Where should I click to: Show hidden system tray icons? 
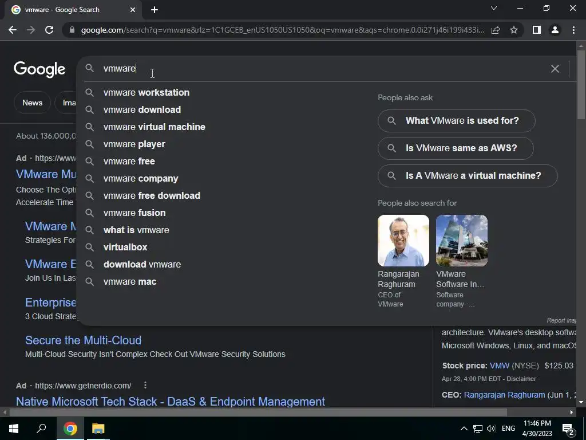point(464,429)
